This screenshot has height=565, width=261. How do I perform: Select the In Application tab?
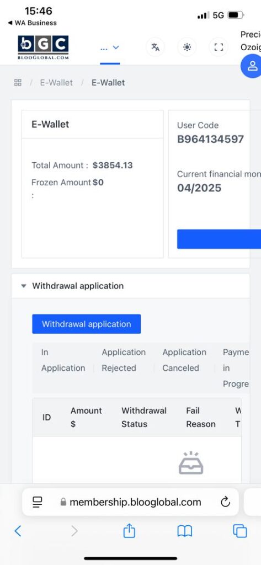[63, 360]
